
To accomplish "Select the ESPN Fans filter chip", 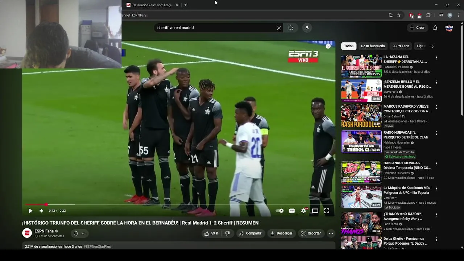I will [x=401, y=46].
